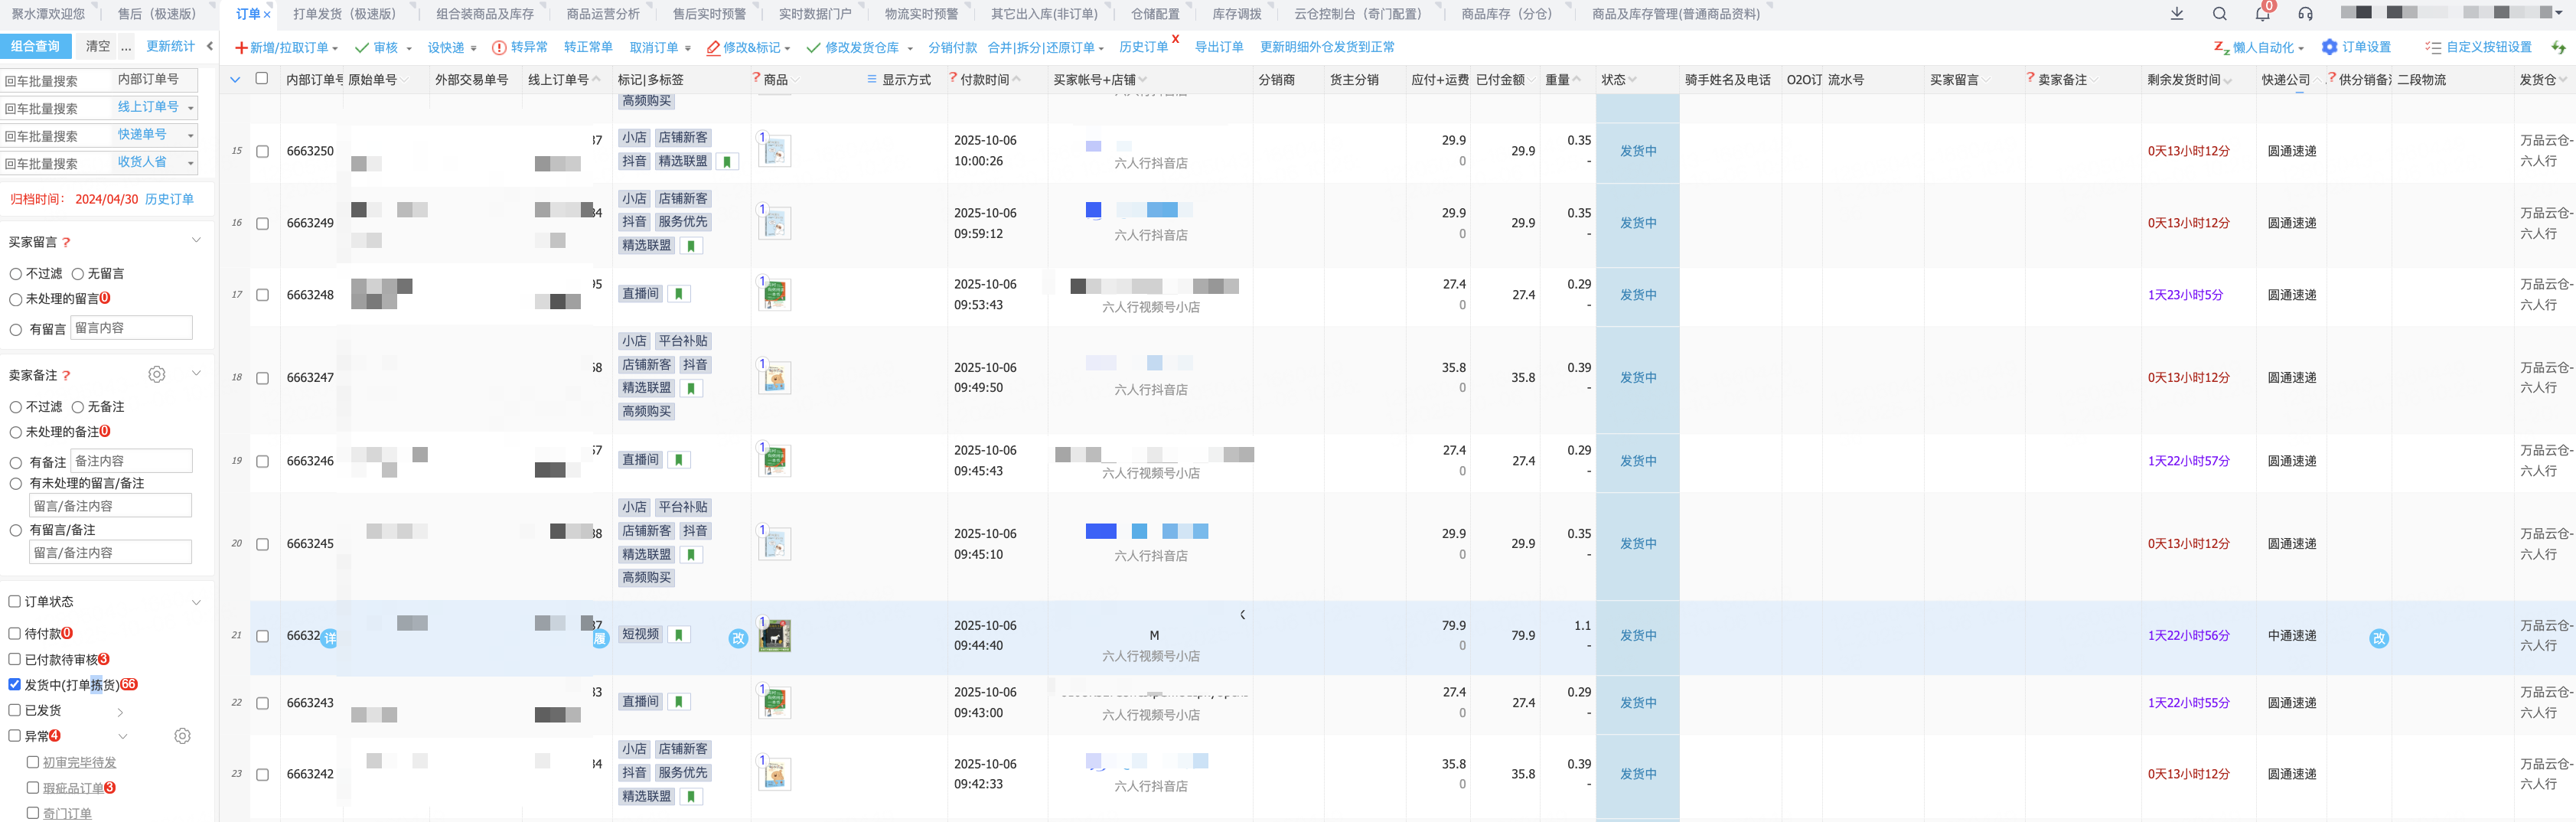Collapse the 买家留言 filter section chevron
Image resolution: width=2576 pixels, height=822 pixels.
coord(196,241)
